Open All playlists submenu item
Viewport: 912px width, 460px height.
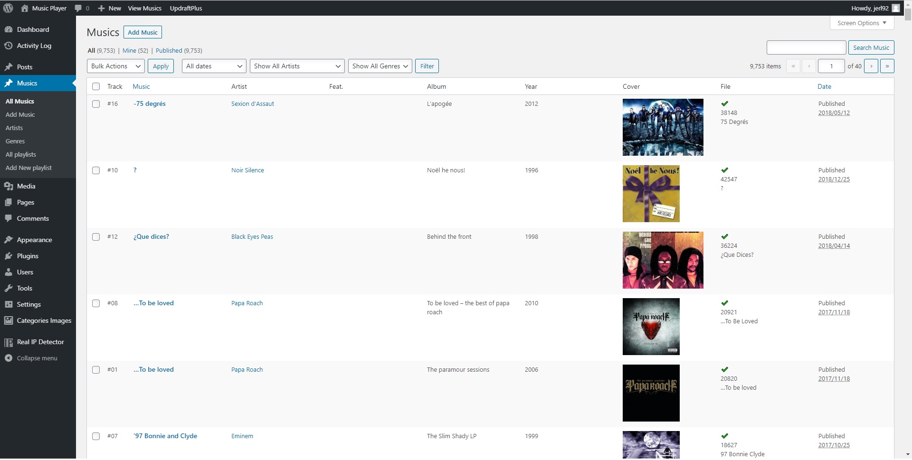click(21, 154)
